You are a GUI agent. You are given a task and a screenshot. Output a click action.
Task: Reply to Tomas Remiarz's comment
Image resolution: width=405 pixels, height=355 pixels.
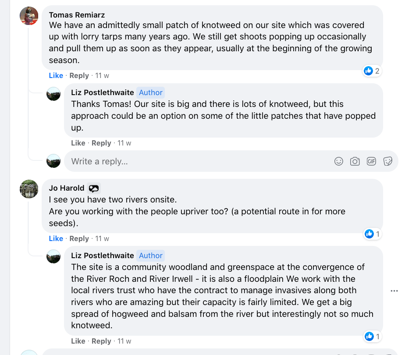point(79,75)
